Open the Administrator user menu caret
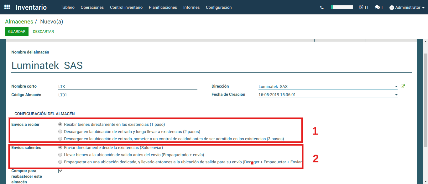Viewport: 428px width, 184px height. pos(423,8)
